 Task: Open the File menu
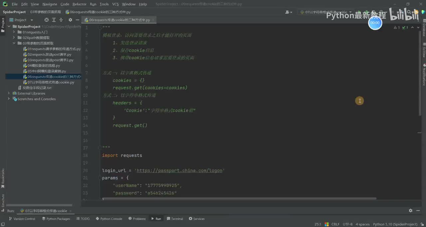click(x=15, y=4)
